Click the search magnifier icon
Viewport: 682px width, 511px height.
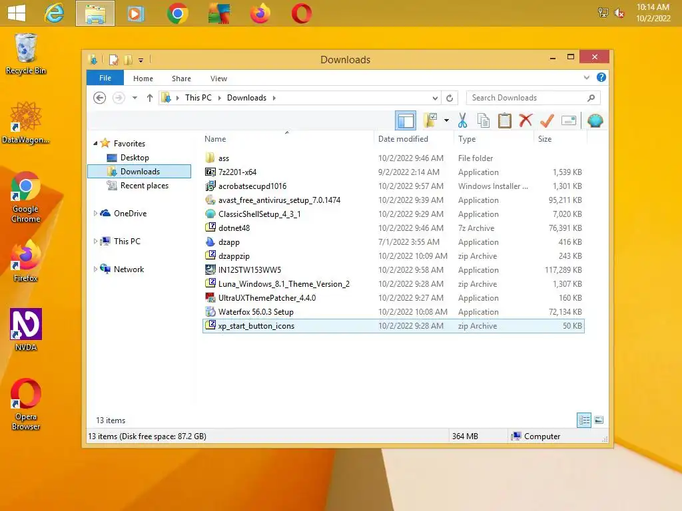pyautogui.click(x=591, y=98)
